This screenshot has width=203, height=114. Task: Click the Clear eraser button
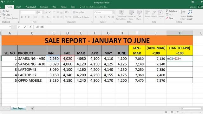pyautogui.click(x=170, y=18)
